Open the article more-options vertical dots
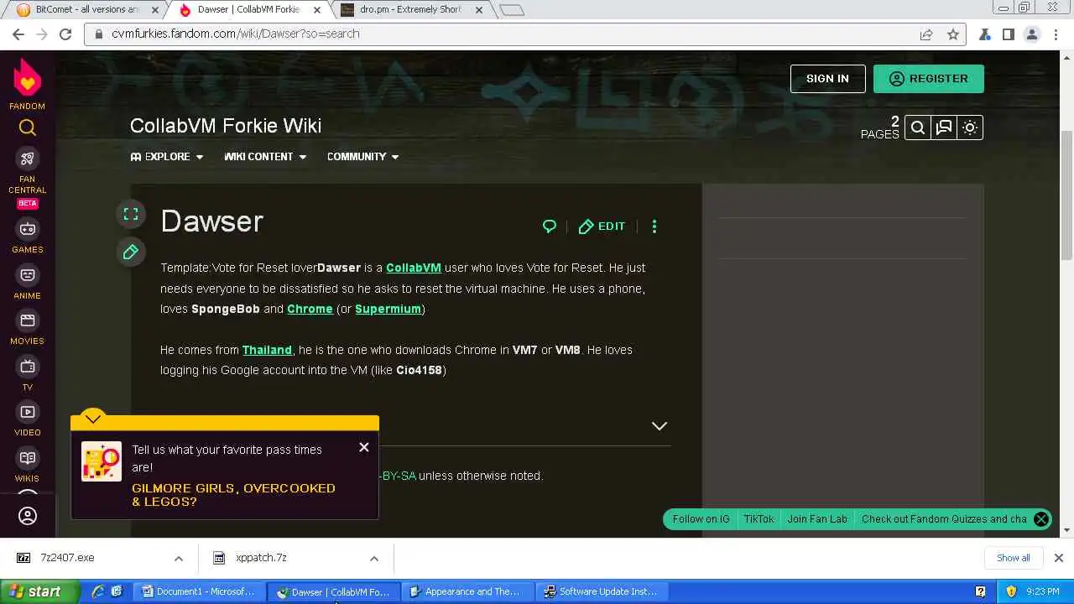This screenshot has height=604, width=1074. pyautogui.click(x=654, y=226)
